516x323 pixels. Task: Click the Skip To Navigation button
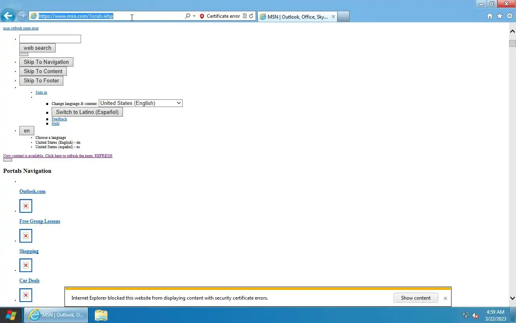click(46, 62)
